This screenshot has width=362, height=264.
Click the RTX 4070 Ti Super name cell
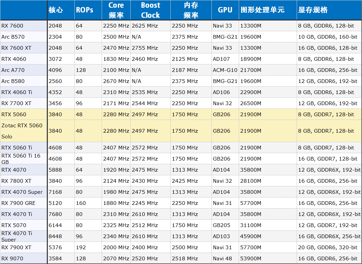click(x=17, y=236)
